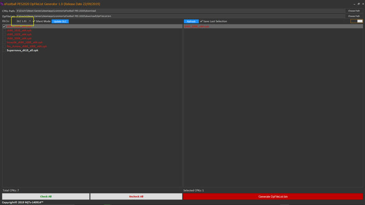Click the Selected CPKs: 1 label

(x=193, y=190)
